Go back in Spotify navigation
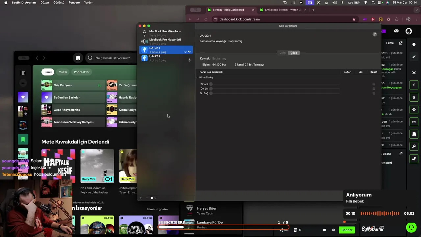The image size is (421, 237). coord(37,58)
